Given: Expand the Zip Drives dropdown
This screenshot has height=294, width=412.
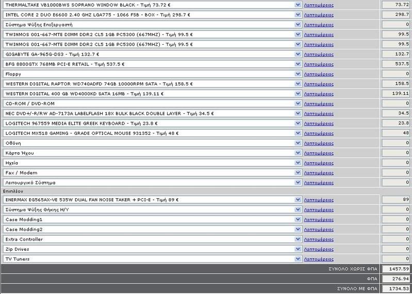Looking at the screenshot, I should (152, 249).
